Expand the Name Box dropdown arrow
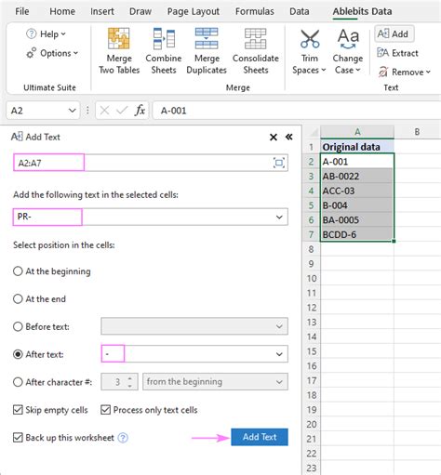Screen dimensions: 441x475 72,111
